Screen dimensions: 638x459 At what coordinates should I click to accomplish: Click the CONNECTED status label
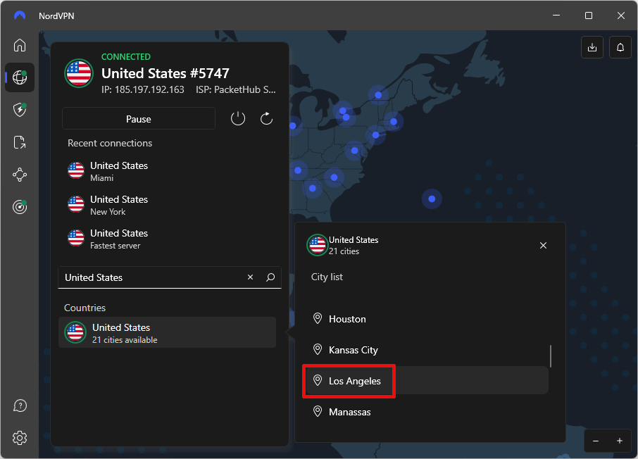pos(126,56)
